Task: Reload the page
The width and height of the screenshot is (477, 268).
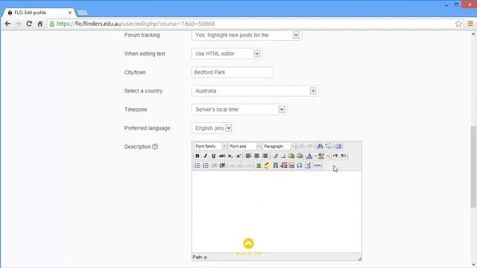Action: point(29,24)
